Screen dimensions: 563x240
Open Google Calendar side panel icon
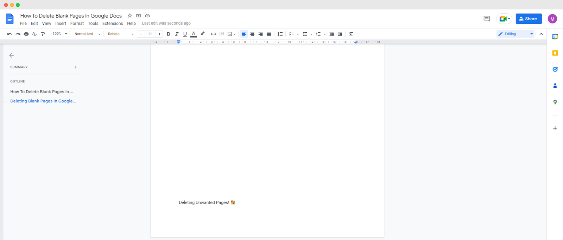tap(555, 36)
